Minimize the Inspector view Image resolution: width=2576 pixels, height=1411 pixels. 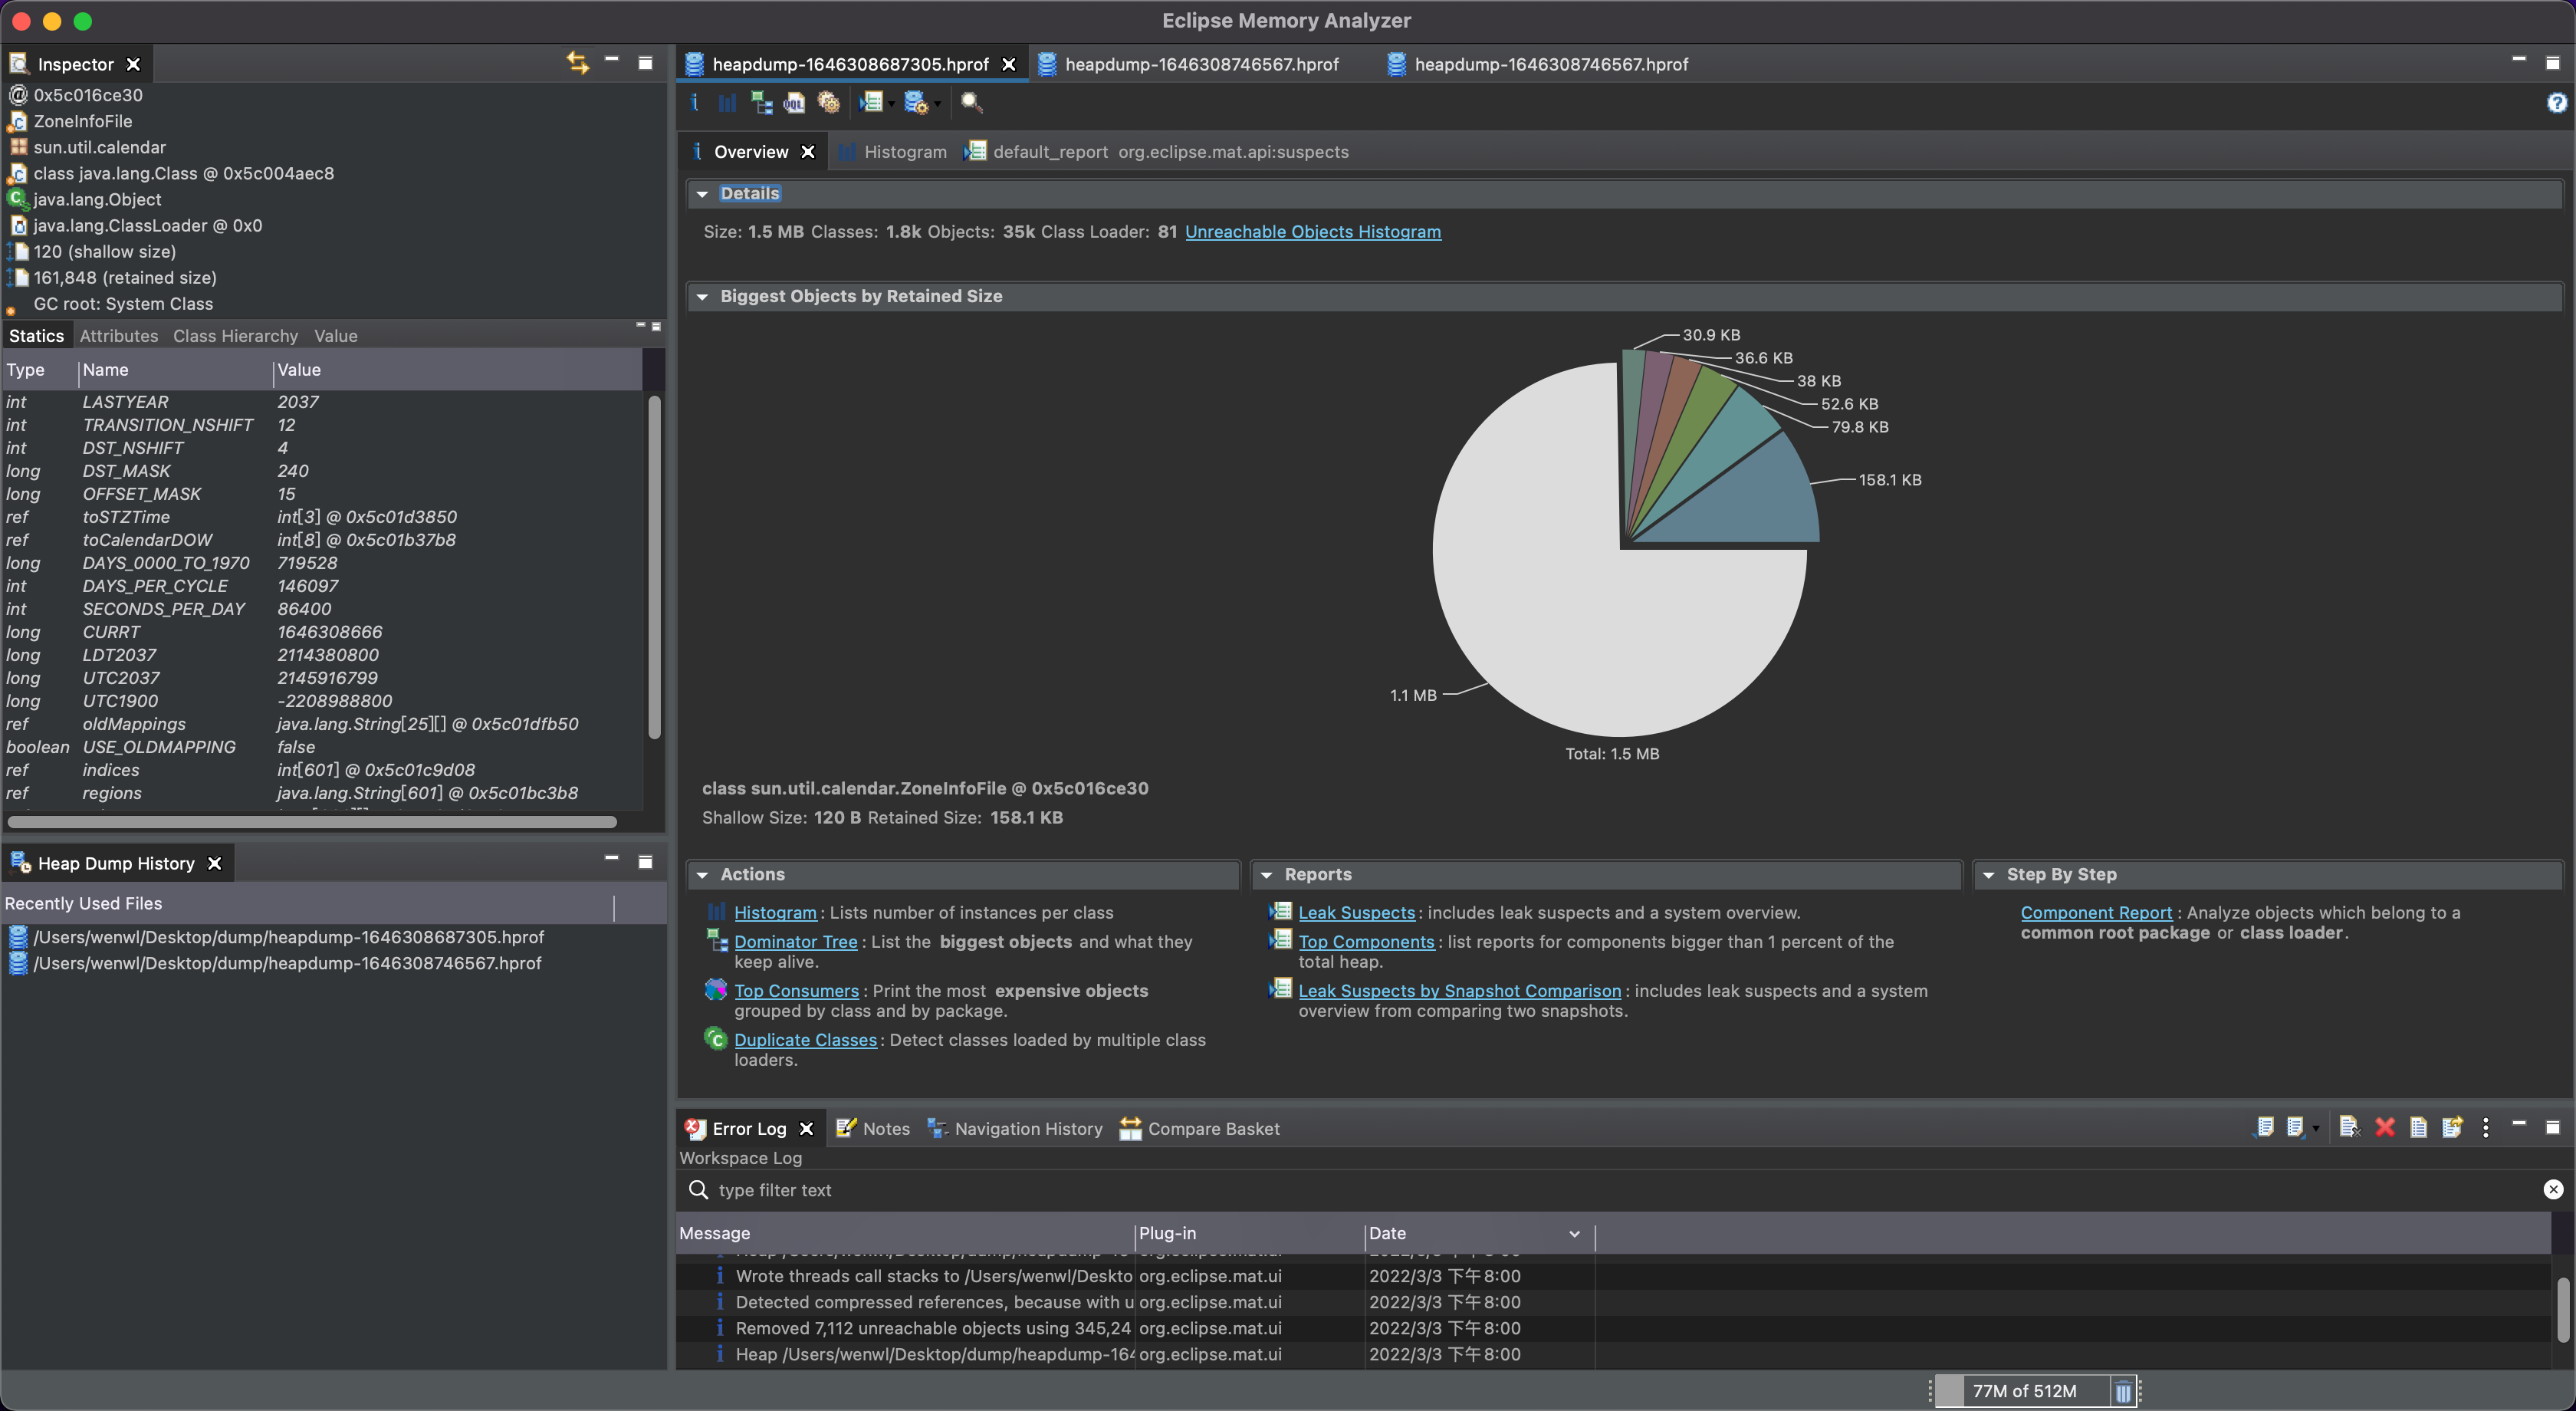pos(611,60)
